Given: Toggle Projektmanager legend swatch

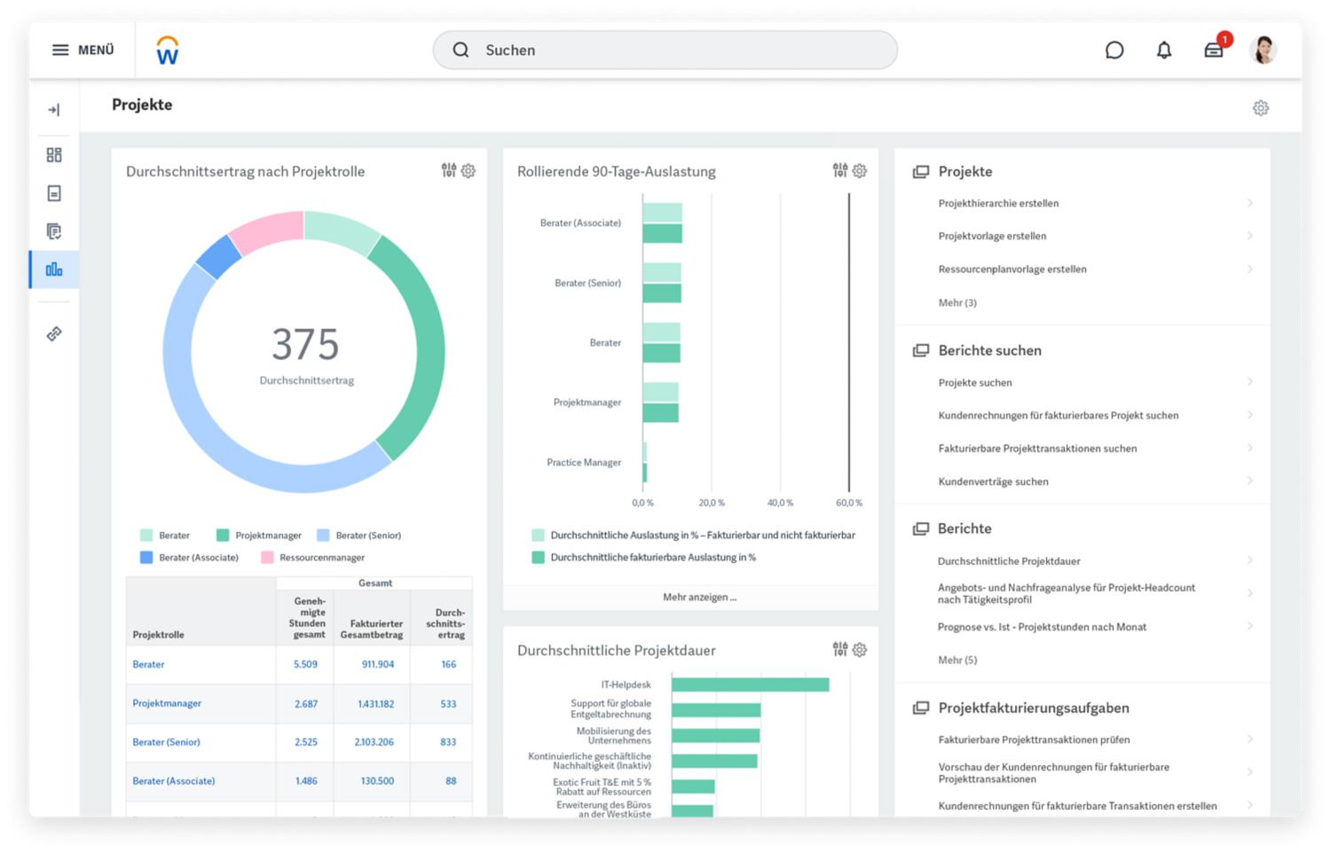Looking at the screenshot, I should 223,535.
